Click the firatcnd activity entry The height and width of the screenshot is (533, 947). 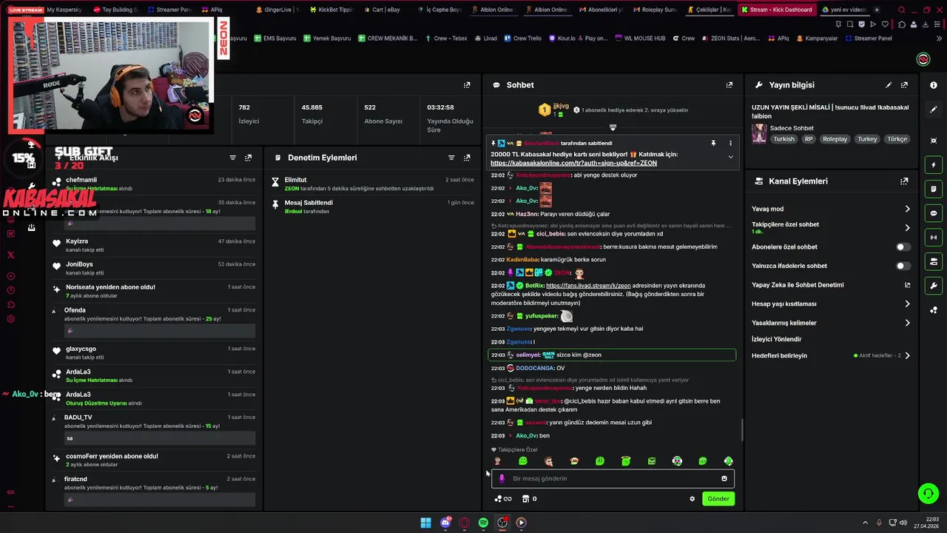pos(152,489)
